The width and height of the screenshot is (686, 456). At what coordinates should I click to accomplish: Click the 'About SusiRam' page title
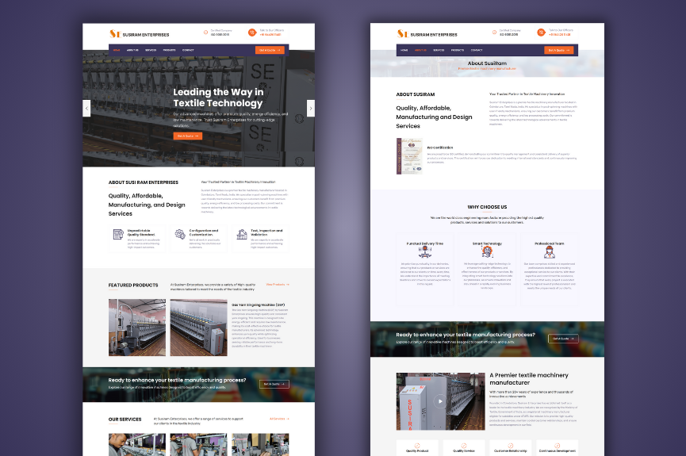click(x=487, y=63)
